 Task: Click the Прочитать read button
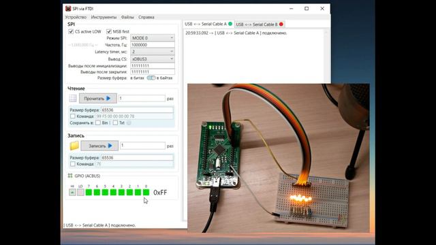(x=98, y=98)
